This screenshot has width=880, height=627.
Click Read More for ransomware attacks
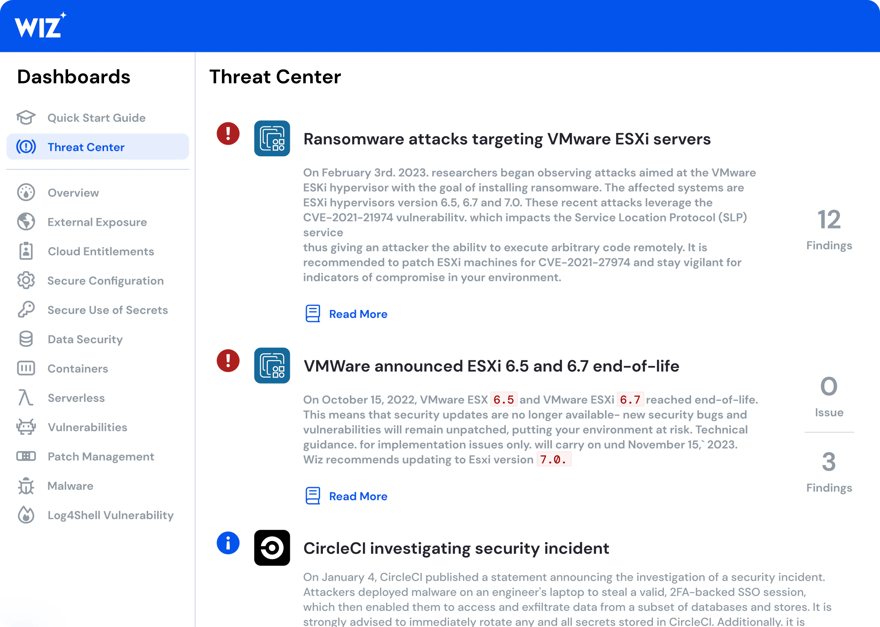[358, 313]
